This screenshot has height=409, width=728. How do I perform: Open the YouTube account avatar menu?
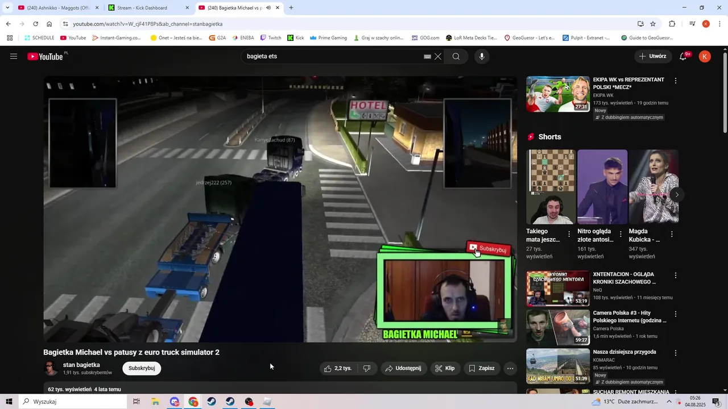[705, 56]
